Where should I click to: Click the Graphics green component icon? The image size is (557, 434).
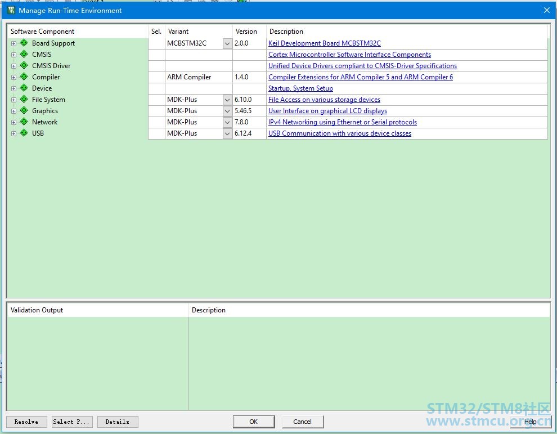(24, 110)
